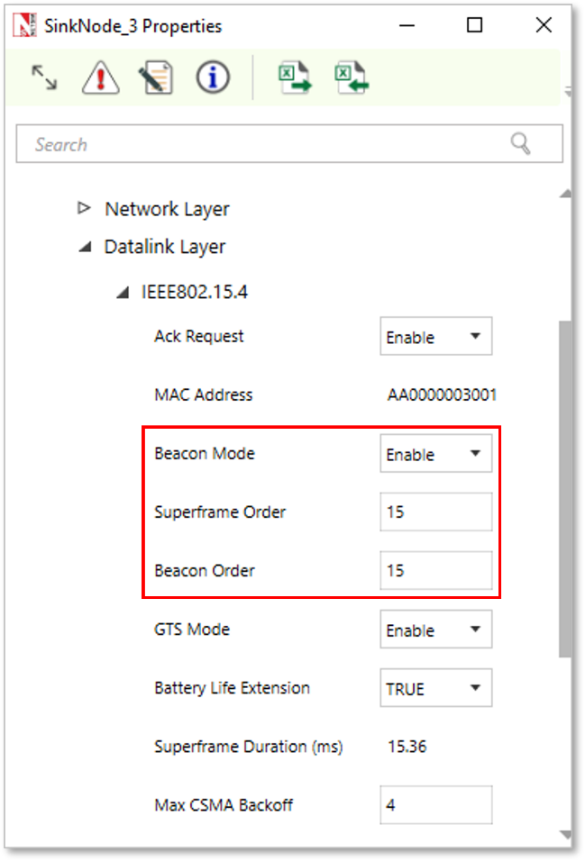
Task: Click the Excel export icon
Action: click(294, 77)
